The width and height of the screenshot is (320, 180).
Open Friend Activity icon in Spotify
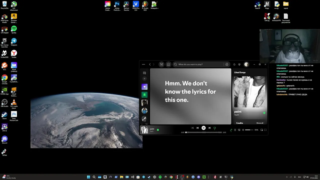239,64
